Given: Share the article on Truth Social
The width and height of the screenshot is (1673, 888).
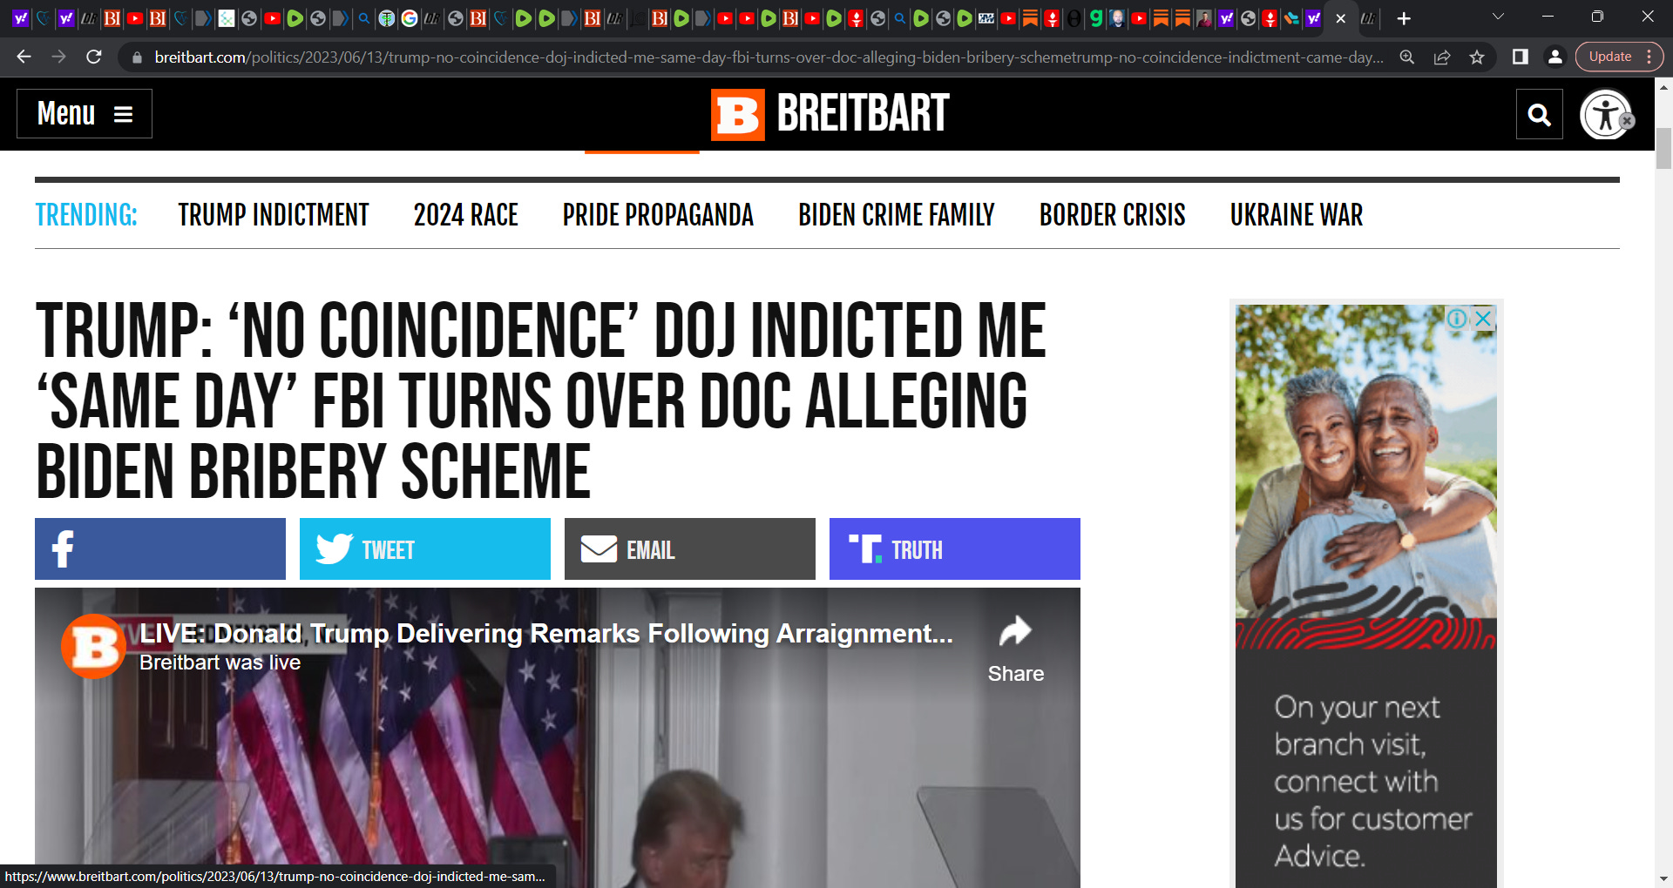Looking at the screenshot, I should coord(955,548).
